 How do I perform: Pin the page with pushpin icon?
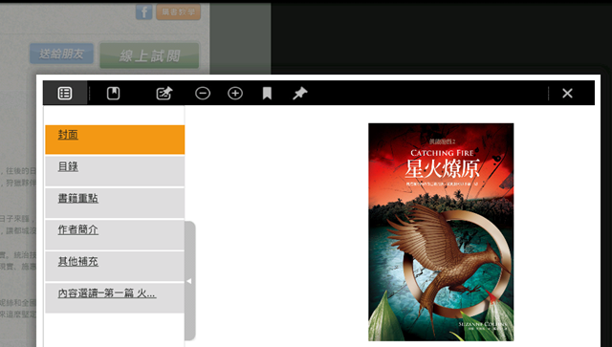coord(299,94)
